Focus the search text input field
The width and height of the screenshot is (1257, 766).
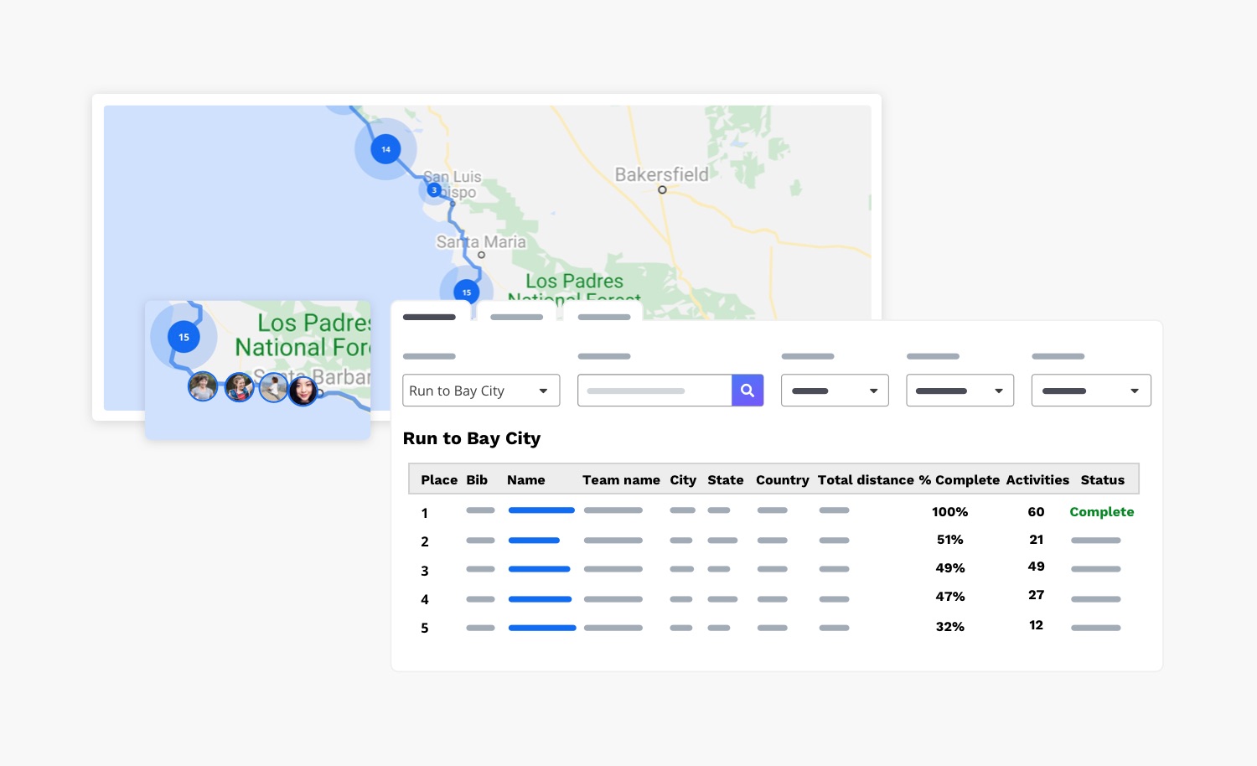tap(654, 391)
